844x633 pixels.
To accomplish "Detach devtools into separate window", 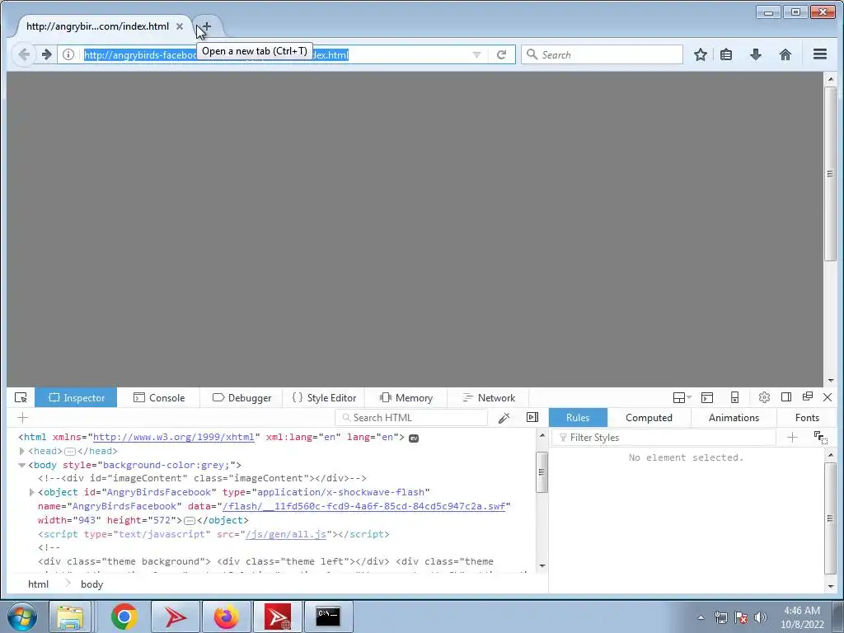I will (808, 396).
